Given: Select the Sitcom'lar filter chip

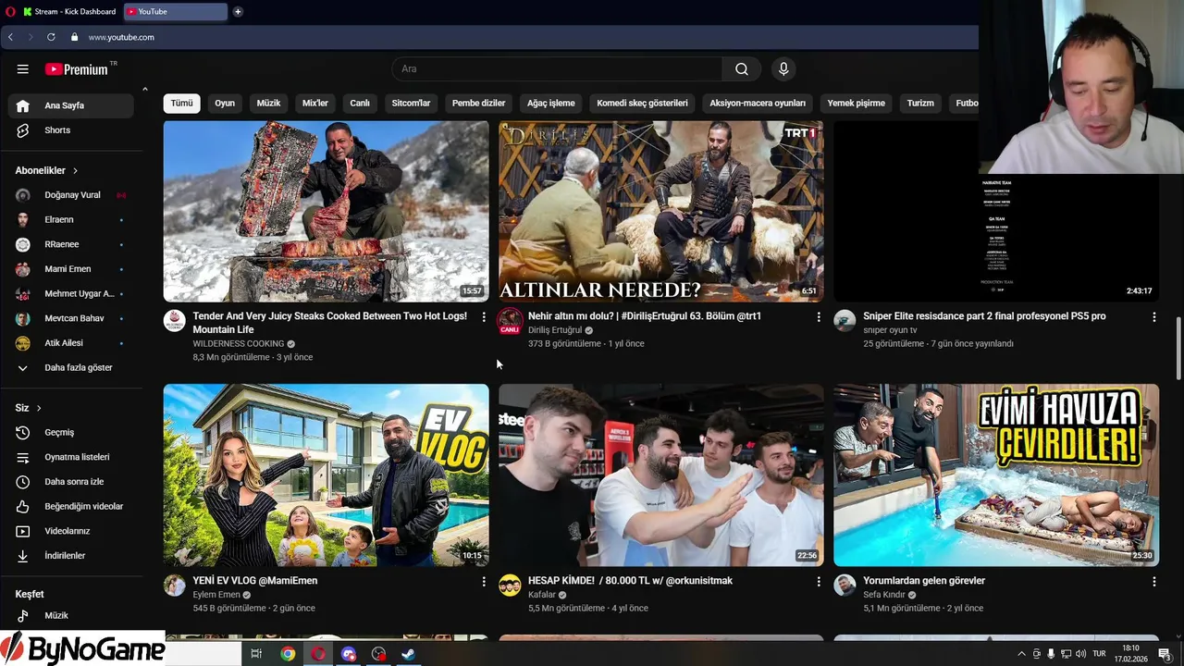Looking at the screenshot, I should pos(411,104).
